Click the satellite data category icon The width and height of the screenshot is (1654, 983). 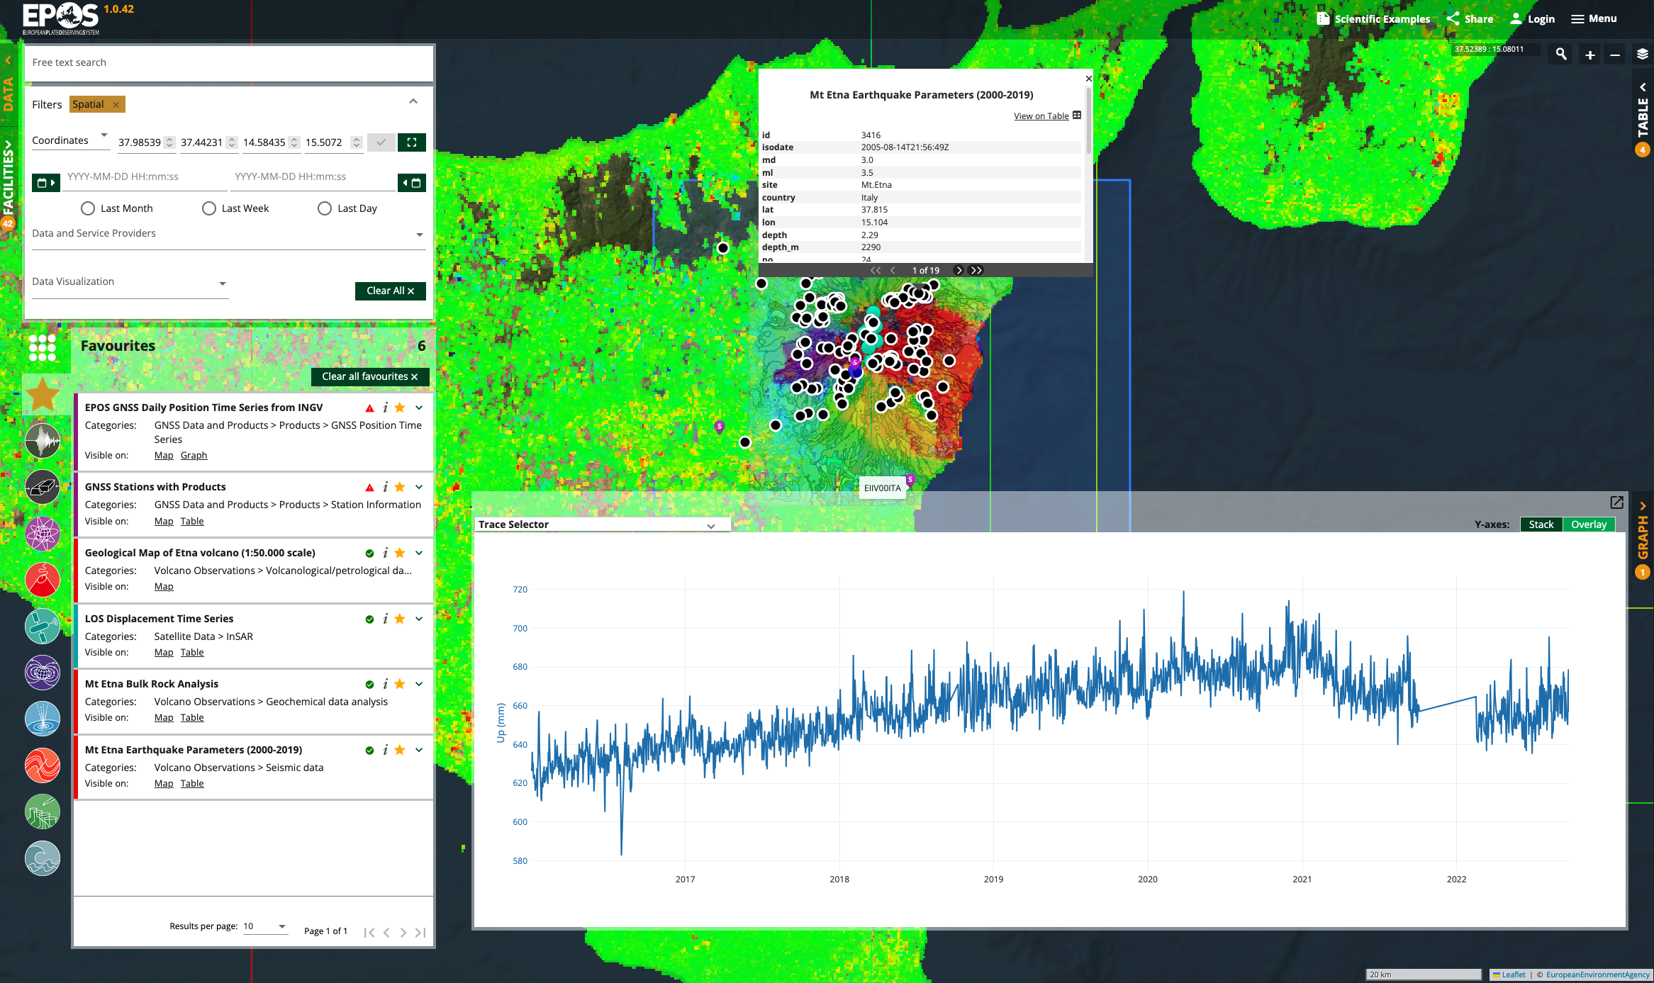click(43, 626)
